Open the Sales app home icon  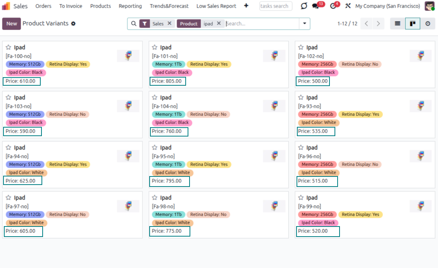click(6, 6)
